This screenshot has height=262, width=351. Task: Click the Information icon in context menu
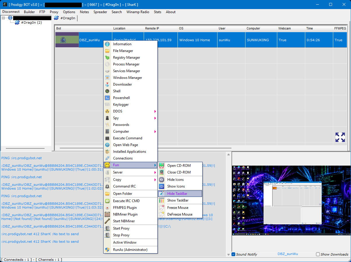(107, 44)
